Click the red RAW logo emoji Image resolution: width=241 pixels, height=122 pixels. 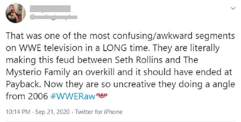click(101, 96)
